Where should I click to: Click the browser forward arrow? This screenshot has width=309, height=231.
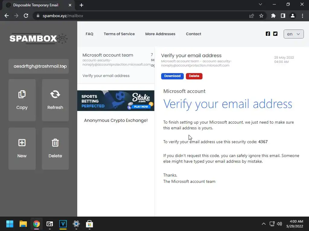coord(16,16)
